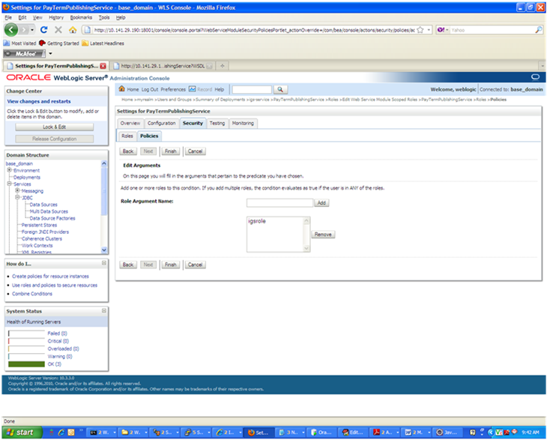Open the Internet Explorer quick launch icon
Viewport: 547px width, 440px height.
[x=61, y=433]
